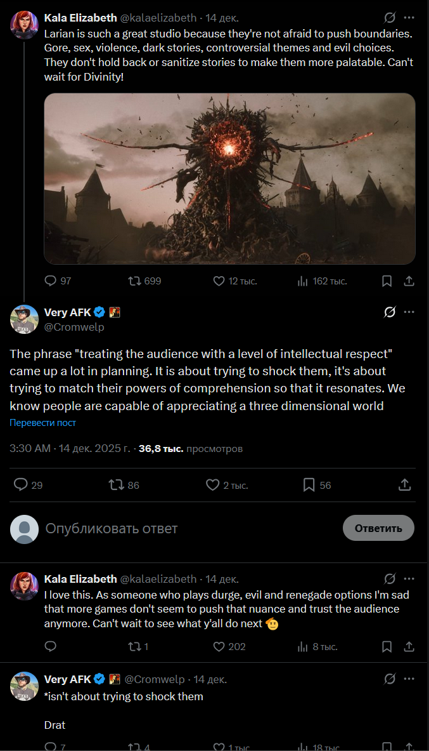Viewport: 429px width, 751px height.
Task: Repost the main Very AFK post
Action: [x=116, y=485]
